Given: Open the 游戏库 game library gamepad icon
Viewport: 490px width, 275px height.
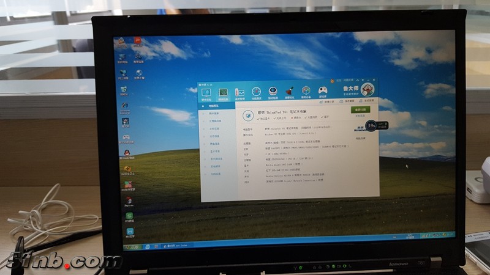Looking at the screenshot, I should (322, 93).
